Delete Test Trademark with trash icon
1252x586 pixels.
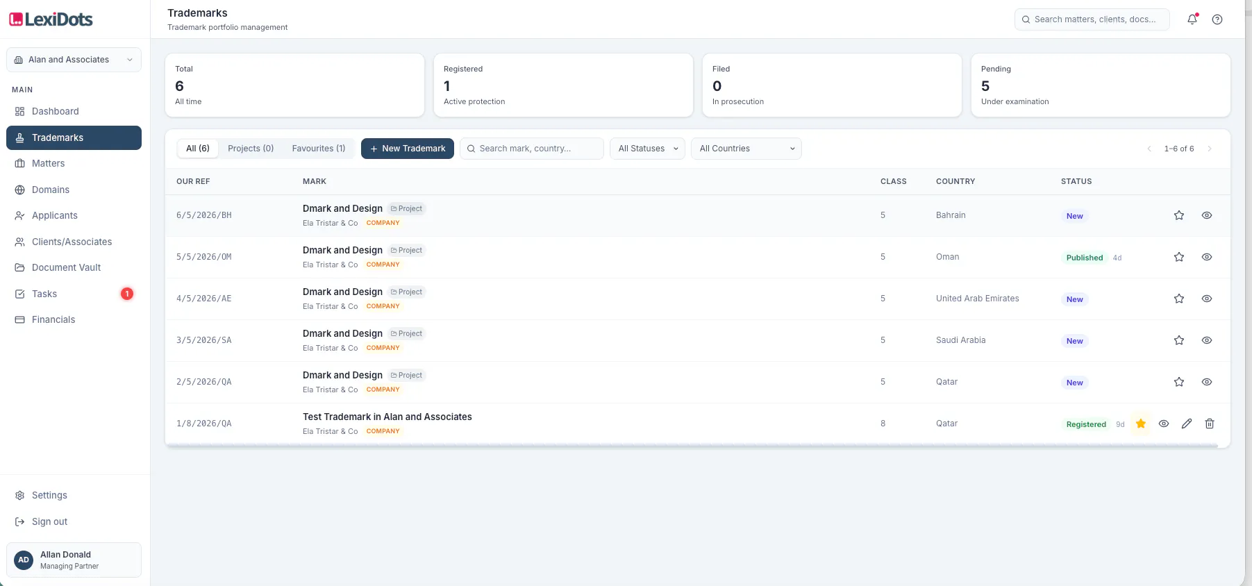pos(1210,424)
